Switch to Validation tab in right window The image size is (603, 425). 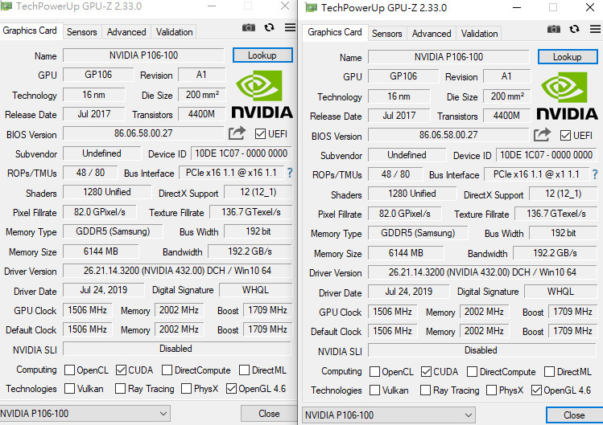[479, 34]
